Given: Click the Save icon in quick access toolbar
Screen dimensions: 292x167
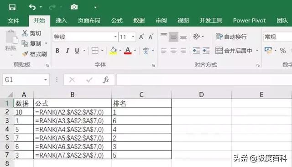Looking at the screenshot, I should 12,7.
